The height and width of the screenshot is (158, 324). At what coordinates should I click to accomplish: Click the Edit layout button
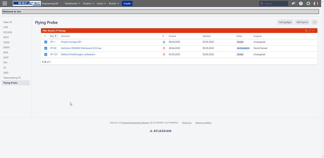click(x=302, y=22)
